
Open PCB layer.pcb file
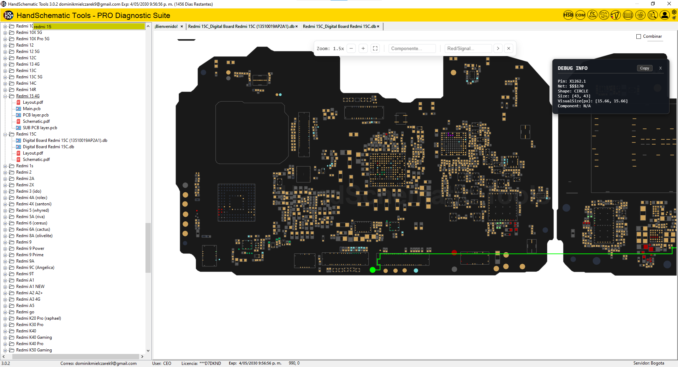[x=36, y=115]
